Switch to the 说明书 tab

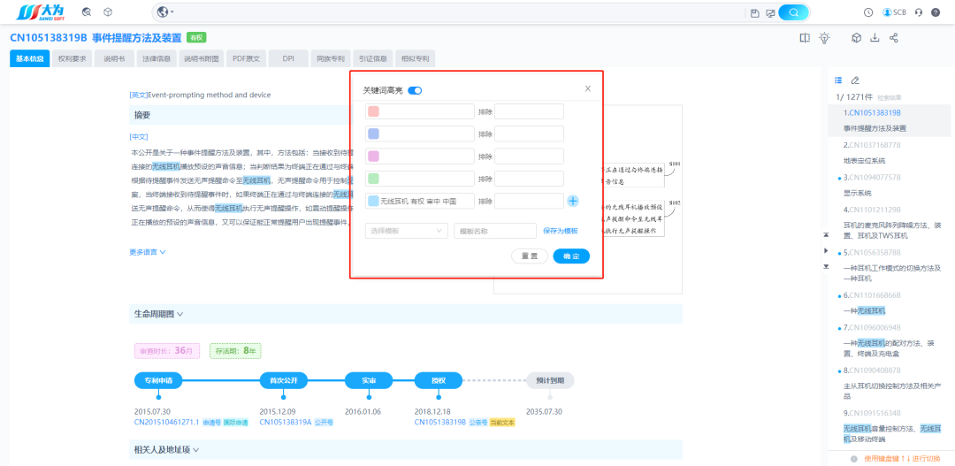pyautogui.click(x=114, y=59)
